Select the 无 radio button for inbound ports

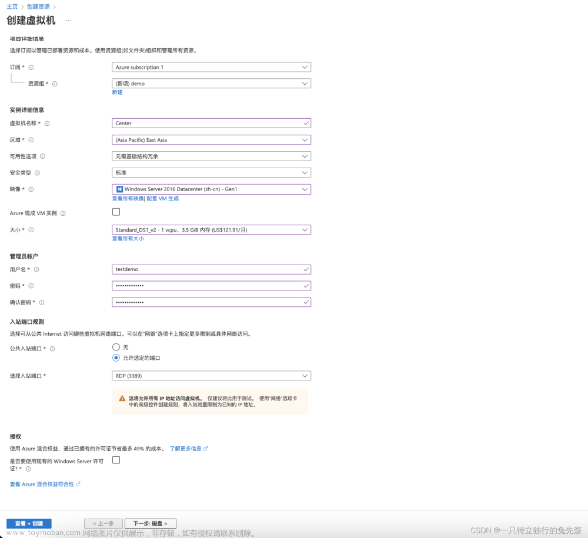pyautogui.click(x=116, y=347)
